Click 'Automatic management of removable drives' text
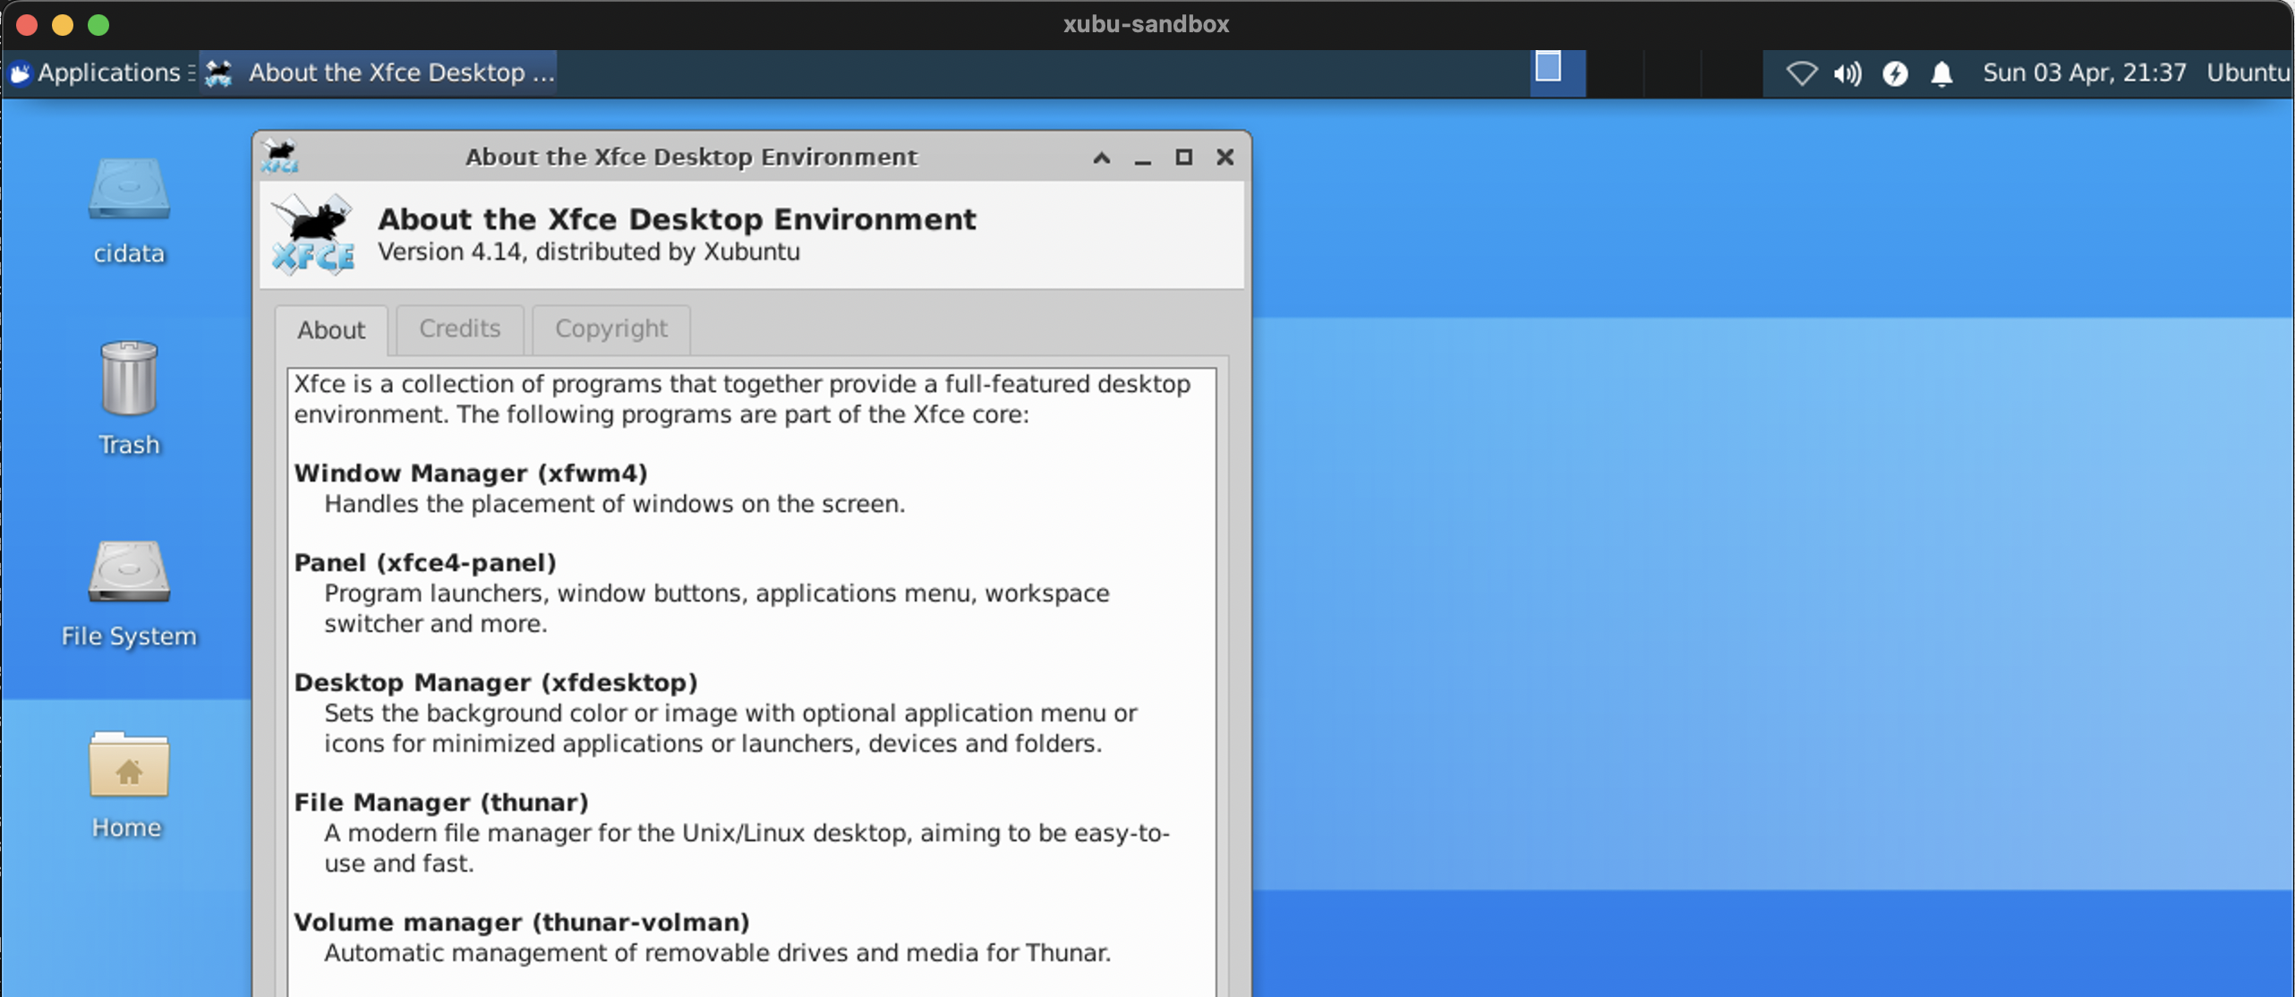The width and height of the screenshot is (2295, 997). pyautogui.click(x=717, y=953)
